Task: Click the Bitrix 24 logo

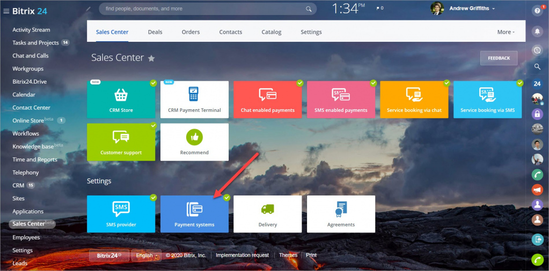Action: click(30, 11)
